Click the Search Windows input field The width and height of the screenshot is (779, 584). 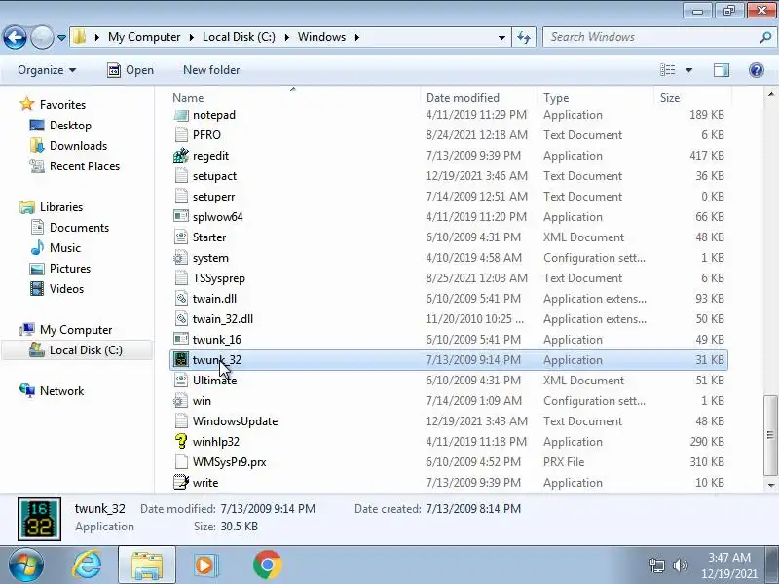tap(650, 37)
